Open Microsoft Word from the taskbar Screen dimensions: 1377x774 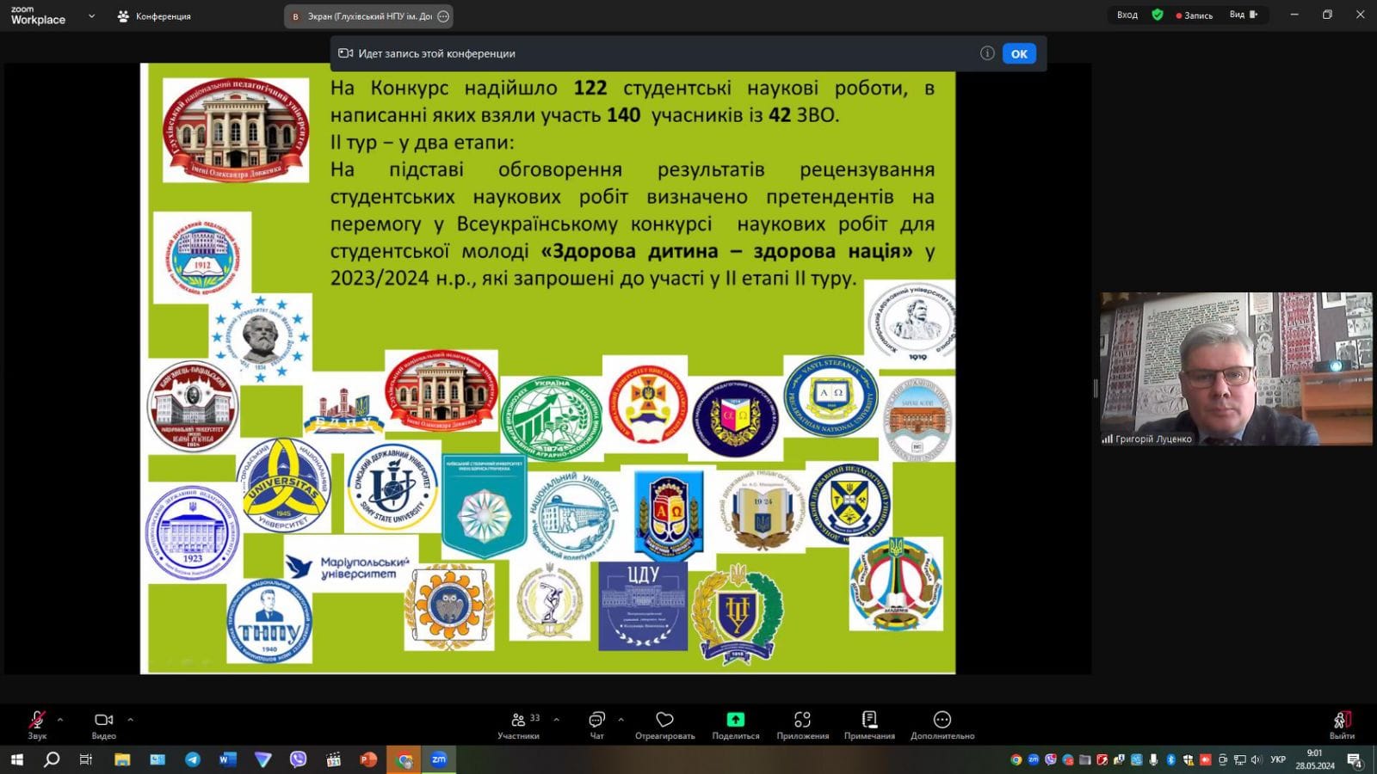tap(227, 759)
